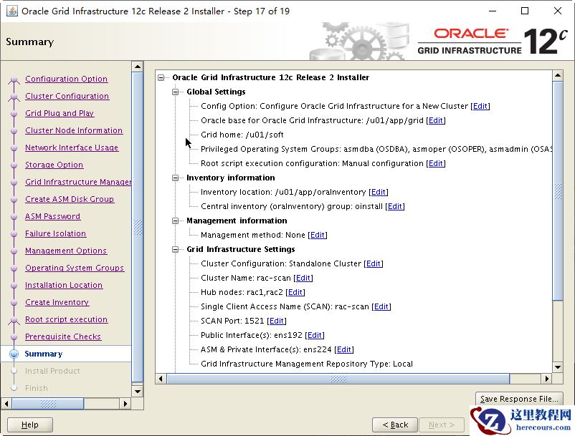
Task: Edit SCAN Port 1521
Action: (277, 321)
